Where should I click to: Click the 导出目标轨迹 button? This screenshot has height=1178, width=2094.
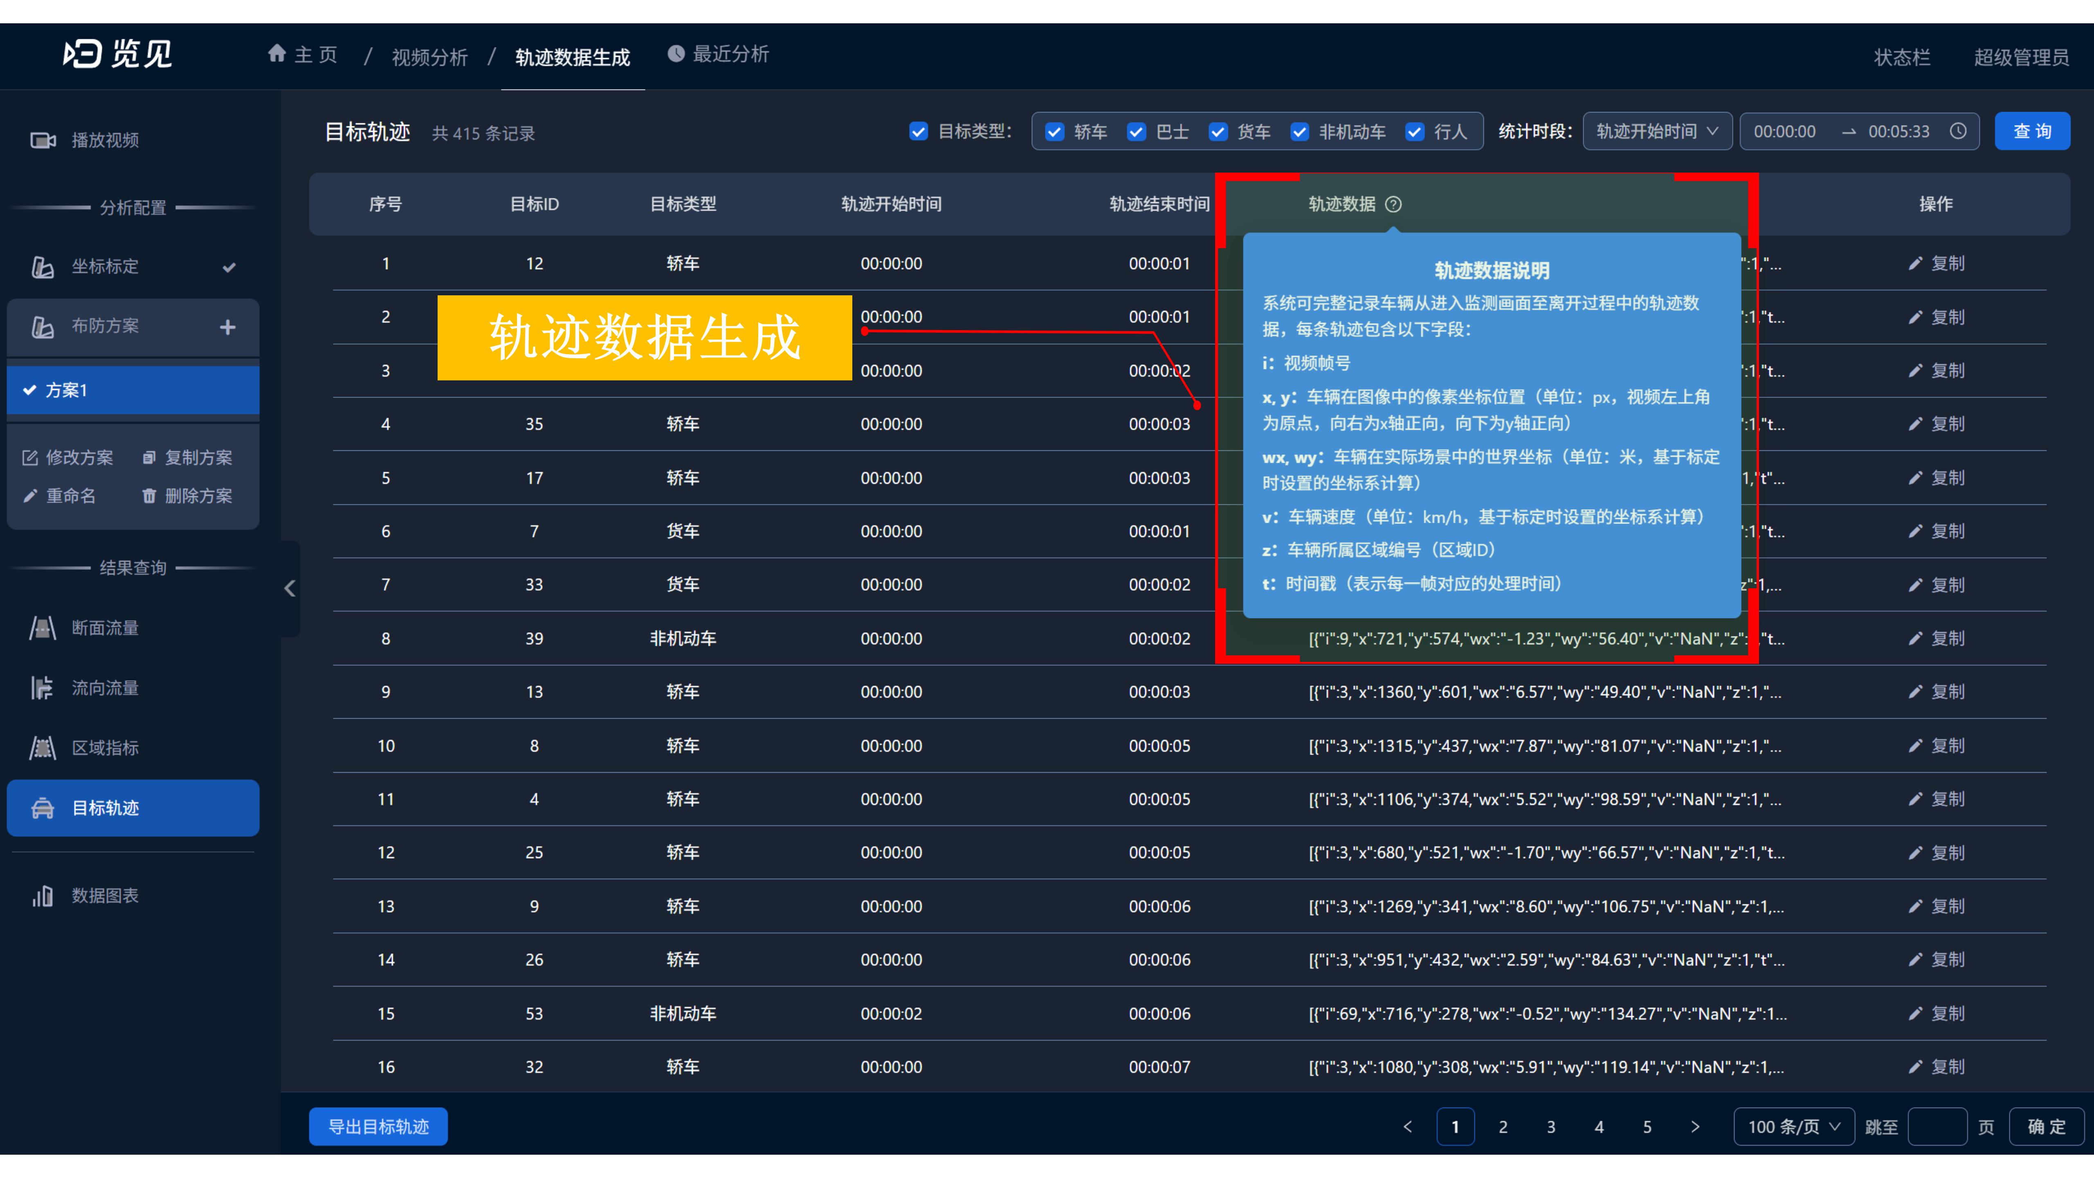378,1127
